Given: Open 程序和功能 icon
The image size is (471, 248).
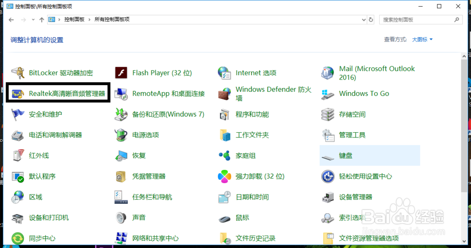Looking at the screenshot, I should (x=224, y=114).
